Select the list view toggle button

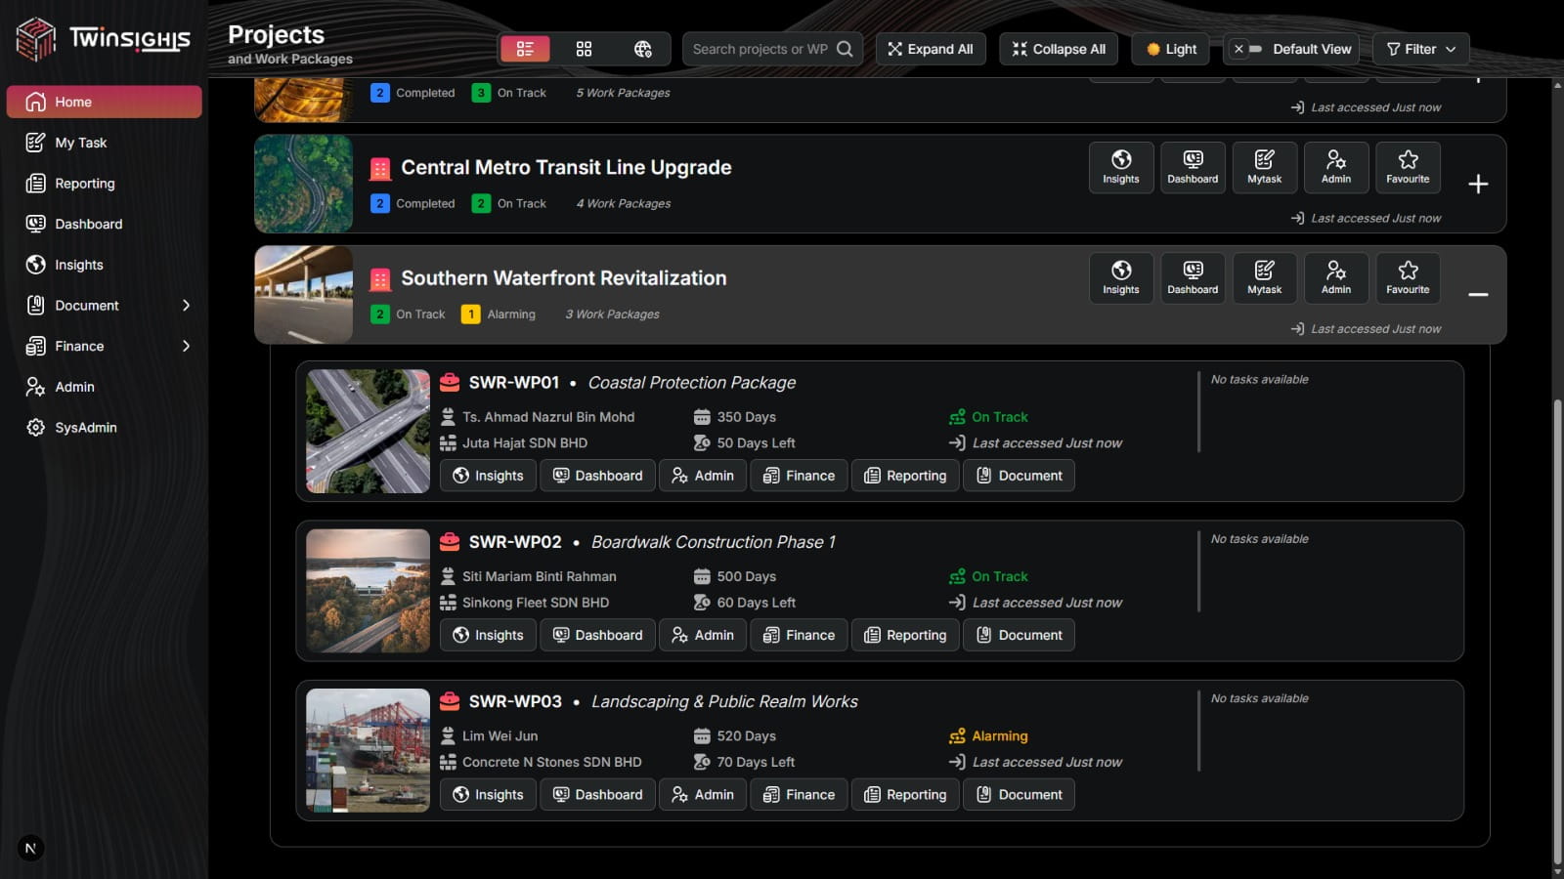[x=525, y=49]
